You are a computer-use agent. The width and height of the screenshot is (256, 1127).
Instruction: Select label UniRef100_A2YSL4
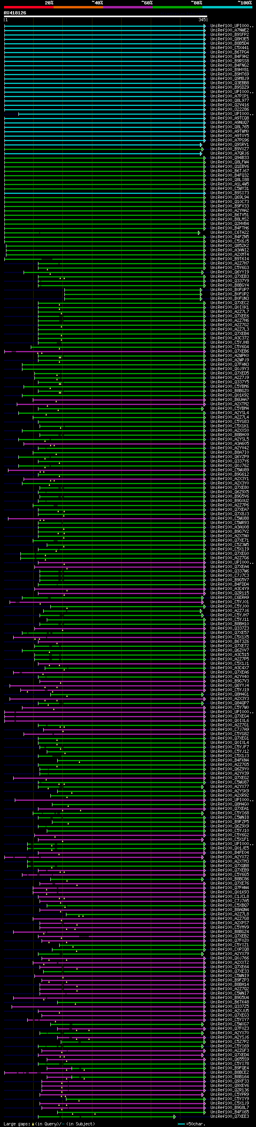coord(230,413)
